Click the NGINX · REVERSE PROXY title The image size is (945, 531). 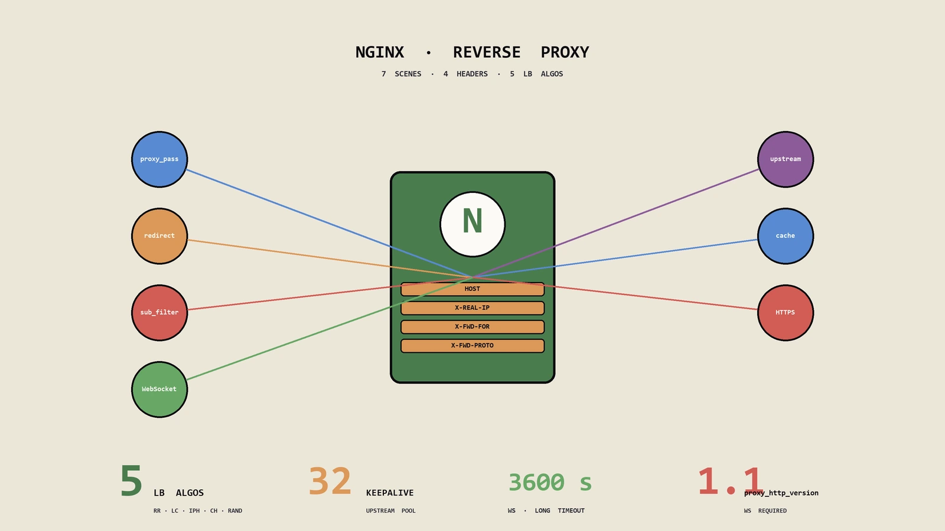click(x=472, y=53)
